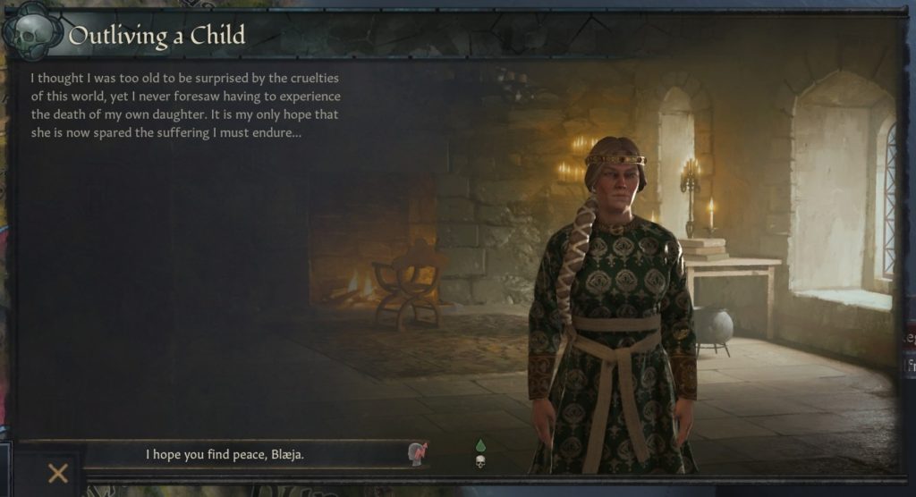Click the character's jeweled circlet
The height and width of the screenshot is (497, 916).
(x=615, y=159)
